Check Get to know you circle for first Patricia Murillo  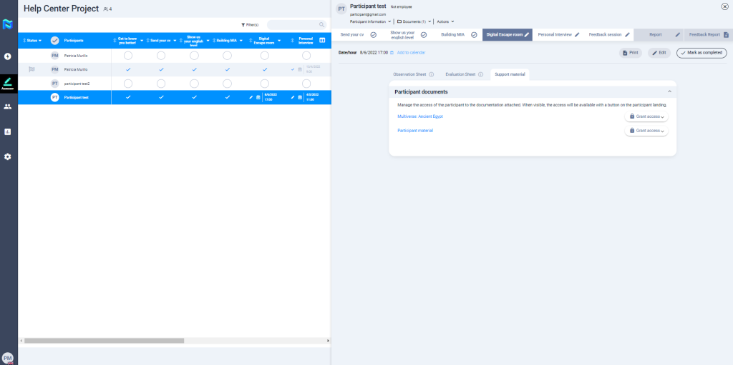[127, 55]
